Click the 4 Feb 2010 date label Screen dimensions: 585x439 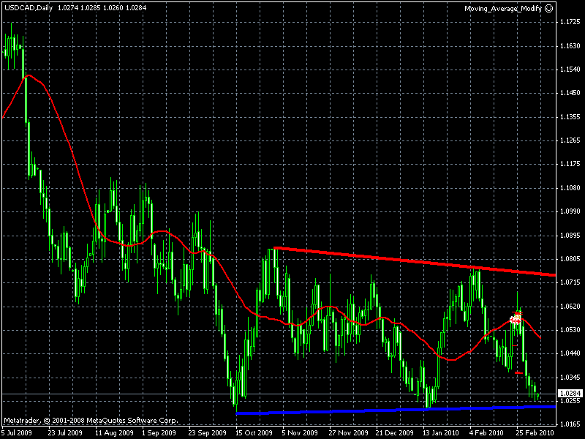point(486,433)
